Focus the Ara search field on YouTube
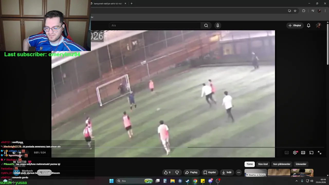Viewport: 329px width, 185px height. click(155, 25)
